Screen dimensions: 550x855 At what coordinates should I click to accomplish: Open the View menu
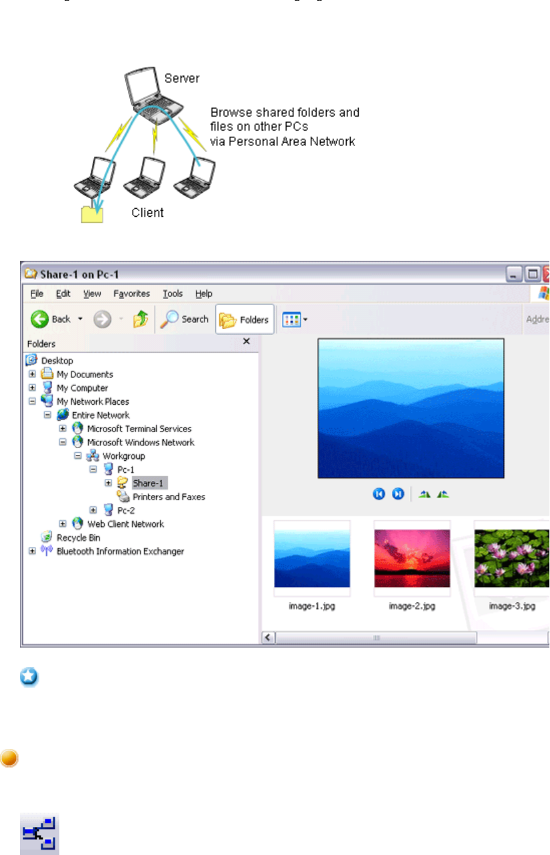pyautogui.click(x=92, y=293)
